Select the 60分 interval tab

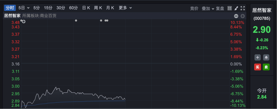click(x=74, y=8)
